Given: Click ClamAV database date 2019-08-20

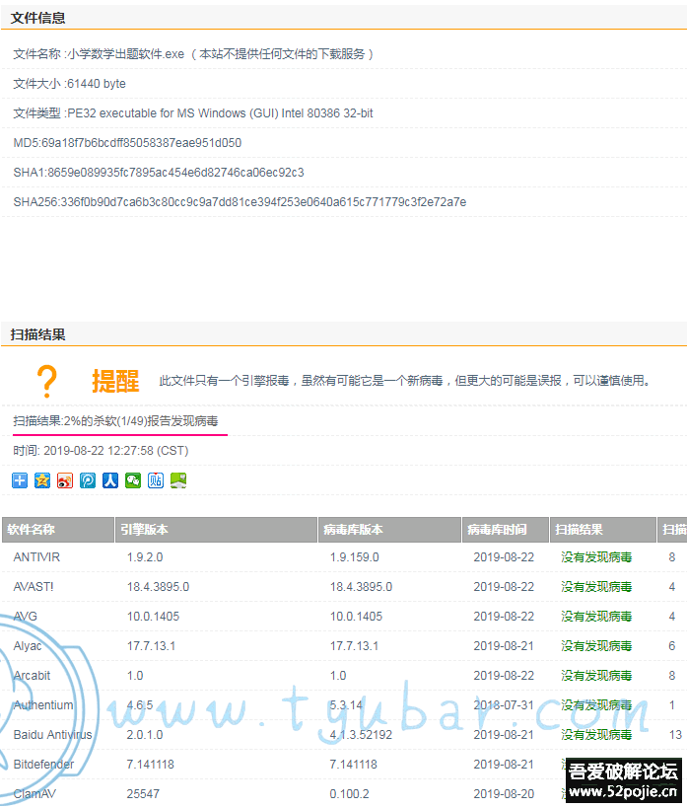Looking at the screenshot, I should 504,794.
